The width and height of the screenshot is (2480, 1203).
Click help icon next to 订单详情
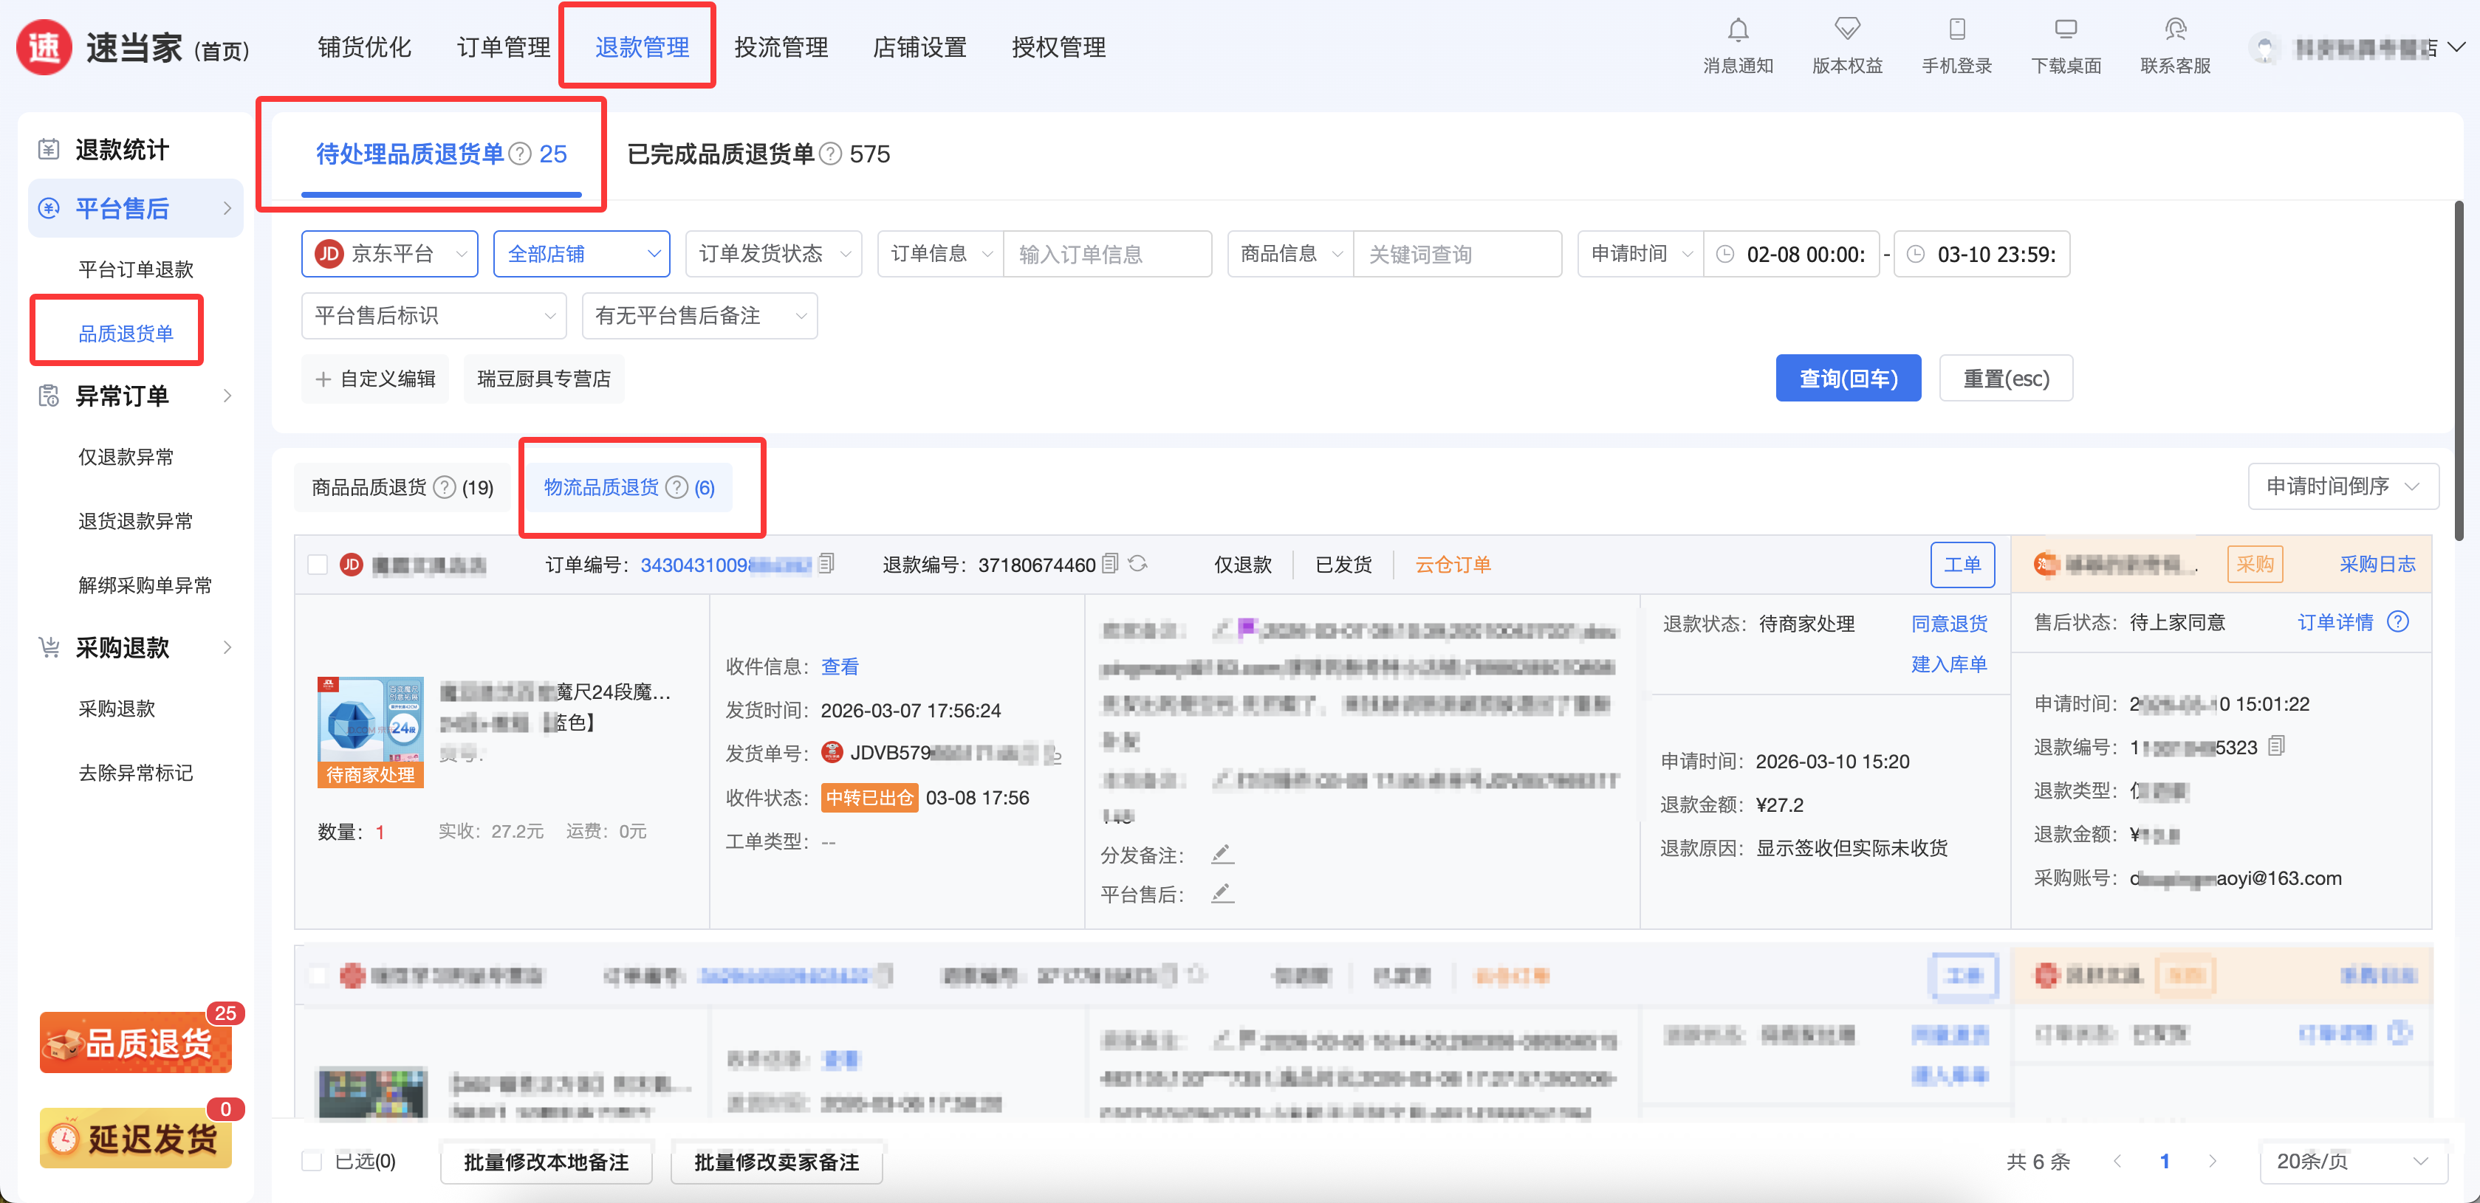pos(2398,621)
